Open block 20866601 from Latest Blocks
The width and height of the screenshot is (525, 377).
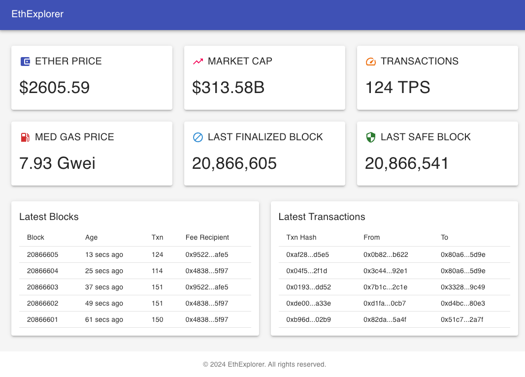(x=42, y=319)
